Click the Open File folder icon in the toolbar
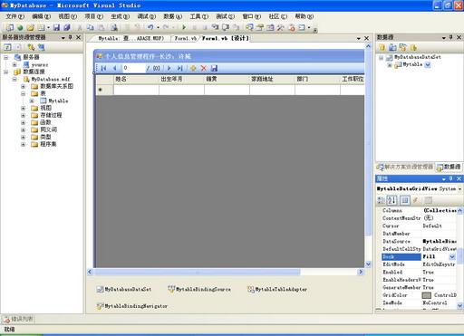This screenshot has height=336, width=464. 30,27
